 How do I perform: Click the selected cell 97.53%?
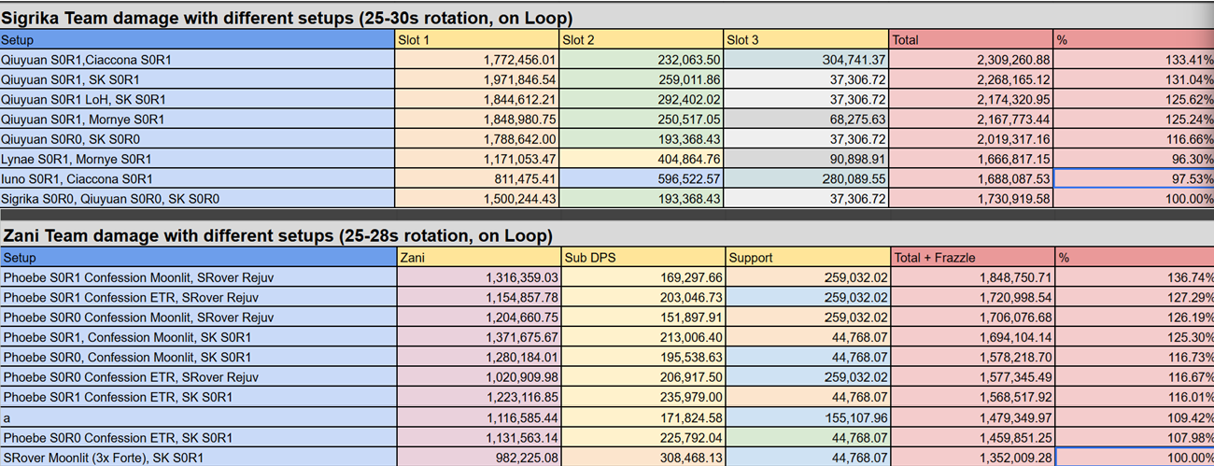point(1134,178)
